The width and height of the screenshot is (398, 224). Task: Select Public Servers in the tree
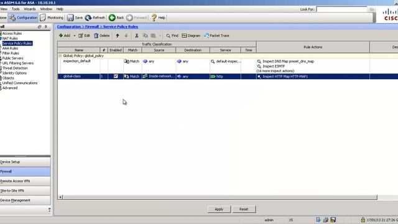[12, 58]
